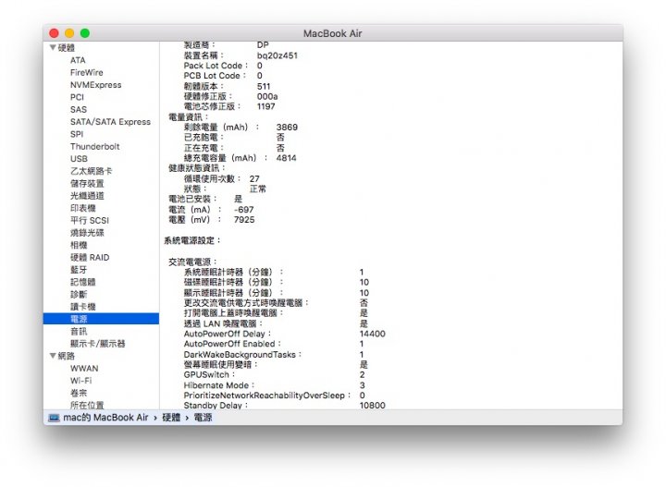Select SAS in the hardware list
This screenshot has height=487, width=666.
[78, 109]
